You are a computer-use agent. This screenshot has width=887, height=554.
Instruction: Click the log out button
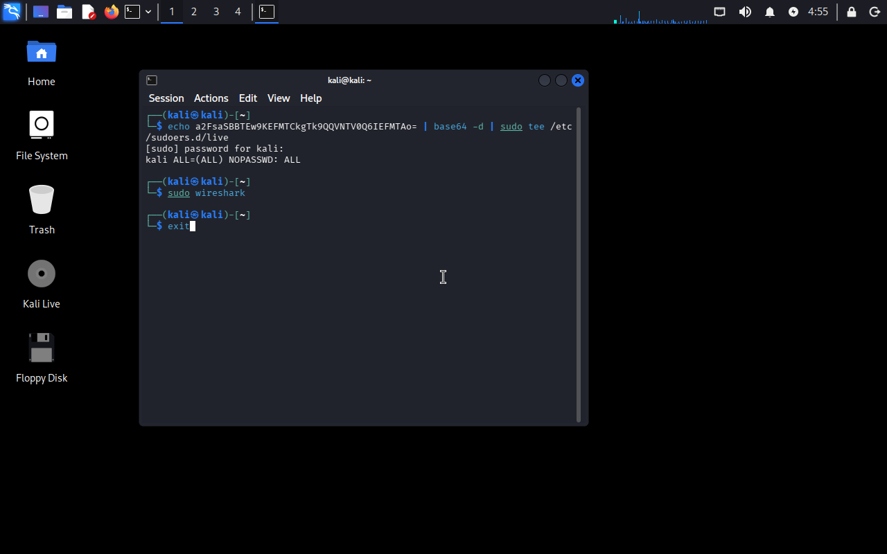(x=875, y=12)
